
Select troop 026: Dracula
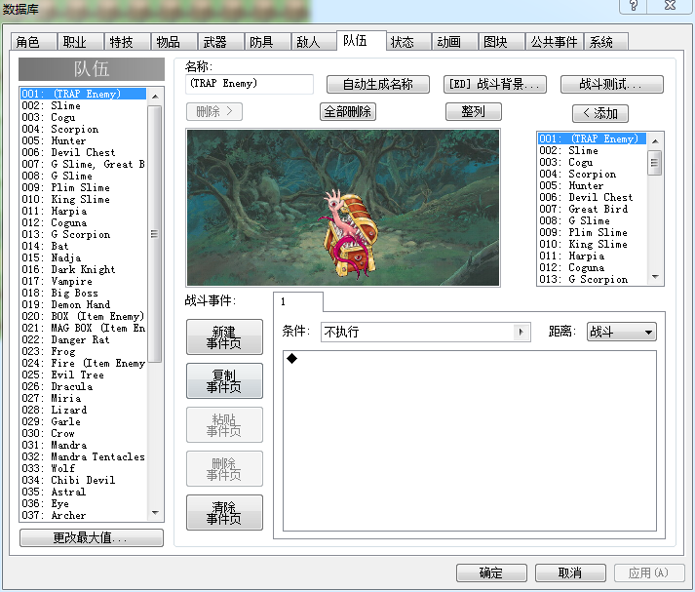coord(83,386)
